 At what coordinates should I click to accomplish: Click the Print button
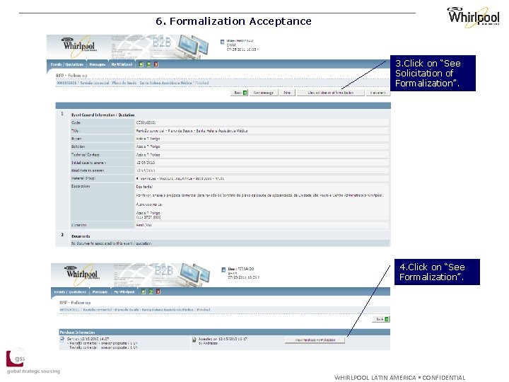point(287,93)
